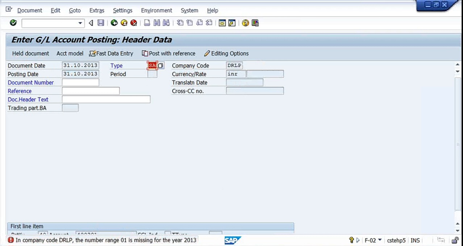Screen dimensions: 463x246
Task: Click the Save diskette icon
Action: [x=101, y=23]
